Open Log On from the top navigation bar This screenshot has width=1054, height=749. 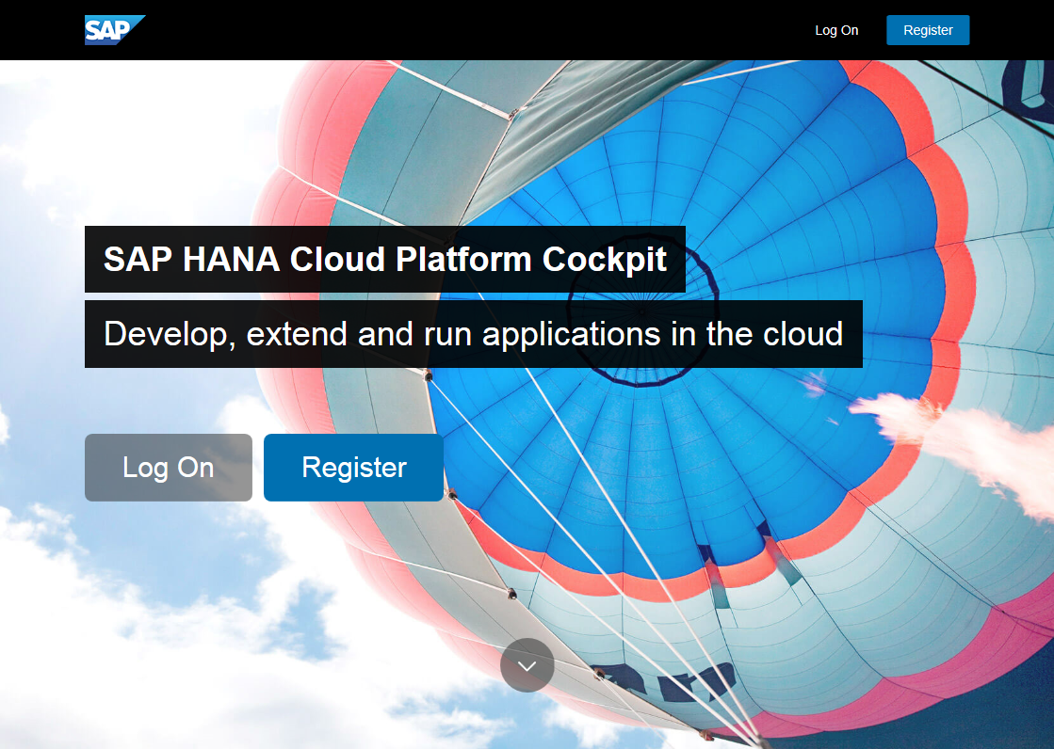pos(836,30)
